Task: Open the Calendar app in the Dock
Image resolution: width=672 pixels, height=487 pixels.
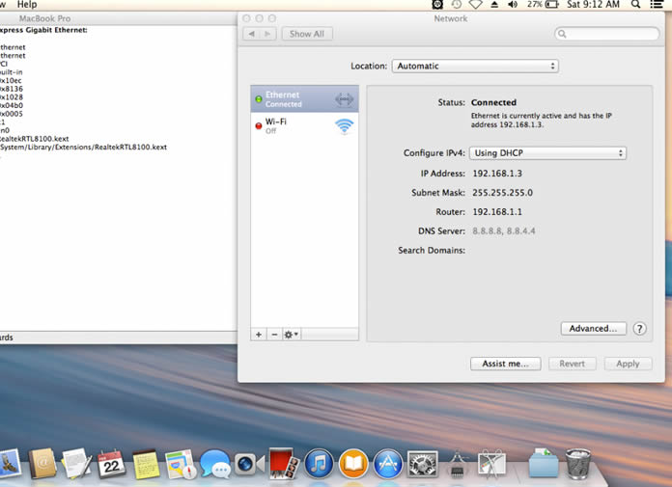Action: click(112, 464)
